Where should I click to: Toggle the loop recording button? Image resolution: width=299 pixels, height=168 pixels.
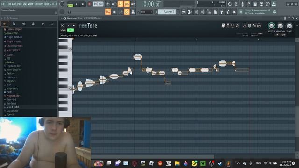[x=133, y=4]
